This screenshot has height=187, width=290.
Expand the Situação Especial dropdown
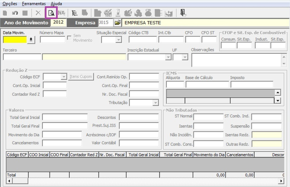pos(118,40)
